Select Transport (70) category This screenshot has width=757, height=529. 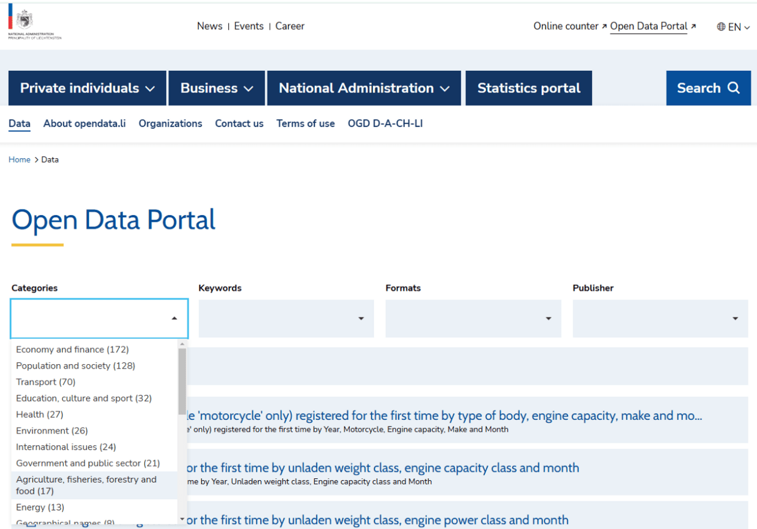[x=94, y=382]
